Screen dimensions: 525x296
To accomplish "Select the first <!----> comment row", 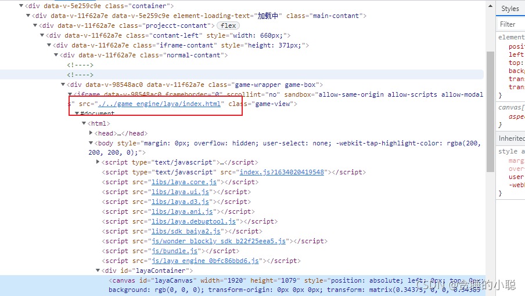I will coord(80,65).
